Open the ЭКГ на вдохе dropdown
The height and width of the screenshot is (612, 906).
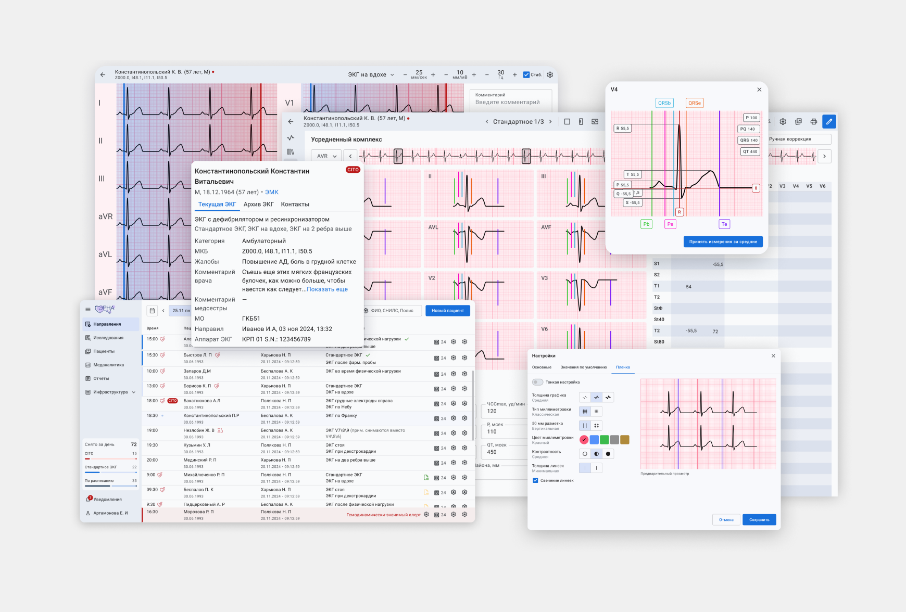click(x=371, y=75)
